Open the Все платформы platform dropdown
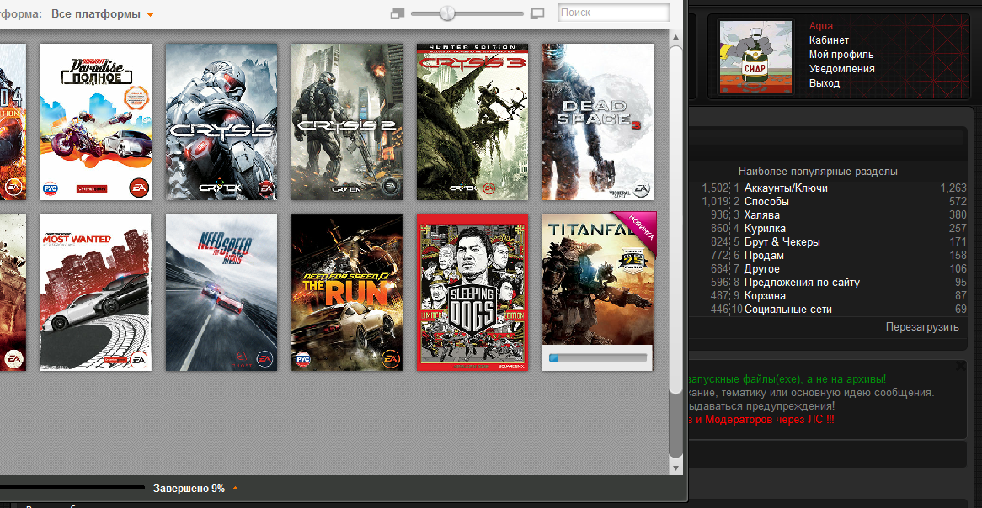This screenshot has width=982, height=508. [x=102, y=13]
